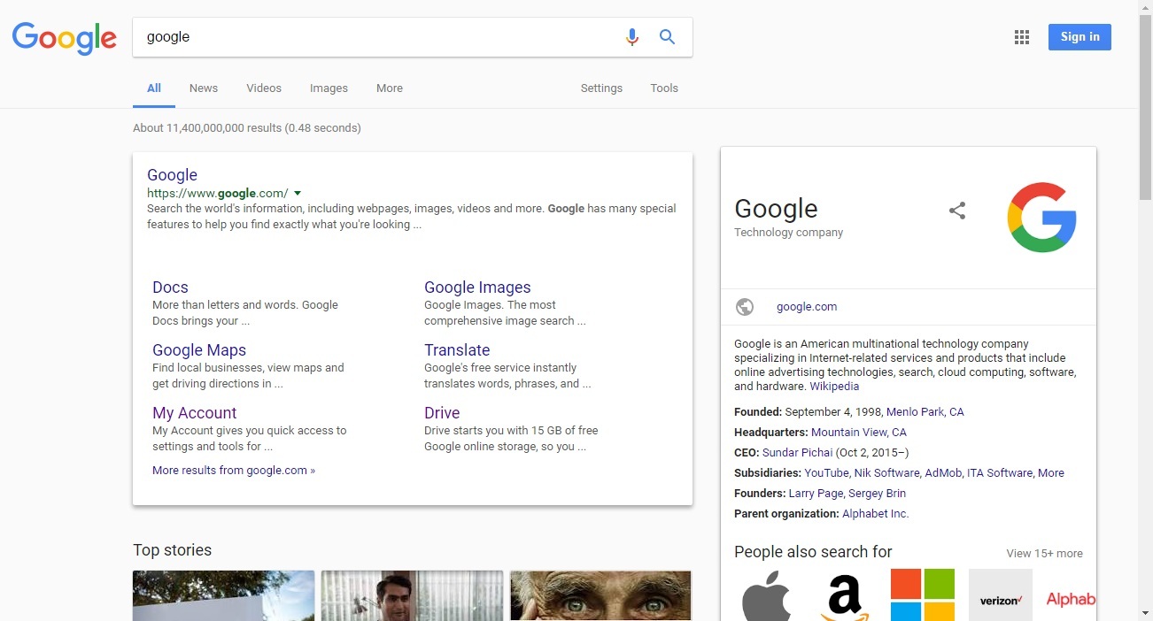Click the colorful G logo in knowledge panel
Image resolution: width=1153 pixels, height=621 pixels.
pyautogui.click(x=1041, y=218)
